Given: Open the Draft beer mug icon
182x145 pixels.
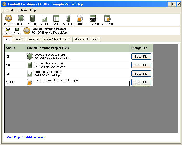Looking at the screenshot, I should tap(79, 20).
